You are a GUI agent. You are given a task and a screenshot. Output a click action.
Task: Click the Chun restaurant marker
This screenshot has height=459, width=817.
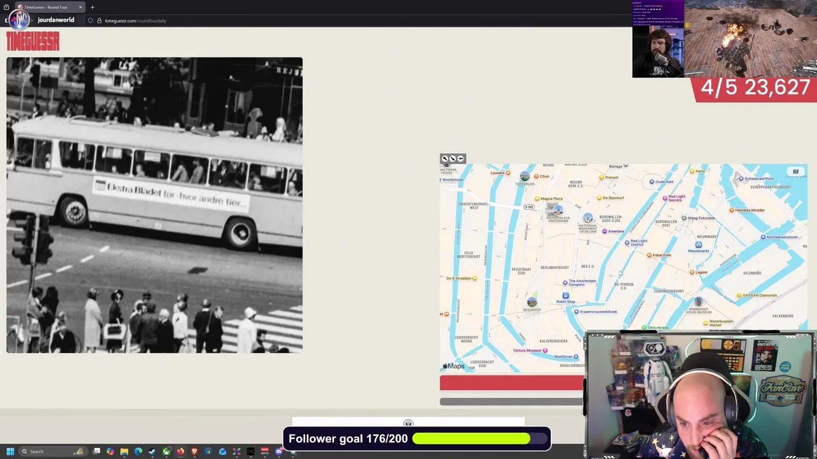click(537, 177)
